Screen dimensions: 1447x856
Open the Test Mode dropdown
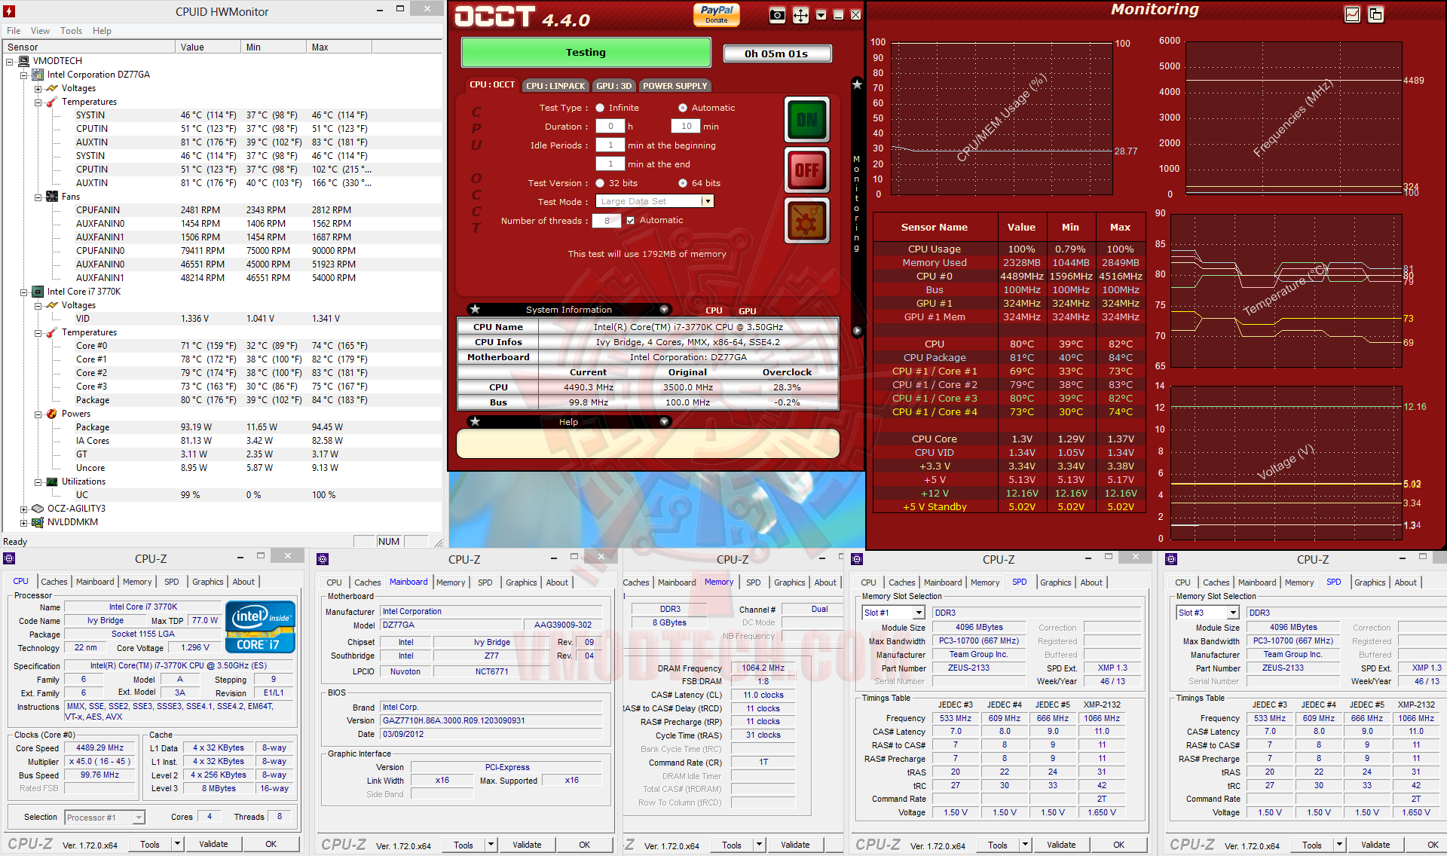pyautogui.click(x=707, y=201)
